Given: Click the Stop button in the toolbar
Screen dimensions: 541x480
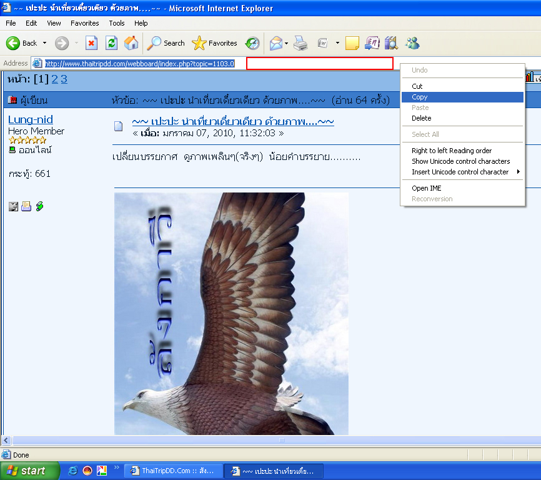Looking at the screenshot, I should click(x=91, y=43).
